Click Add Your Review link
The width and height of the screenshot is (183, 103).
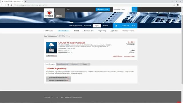coord(131,45)
